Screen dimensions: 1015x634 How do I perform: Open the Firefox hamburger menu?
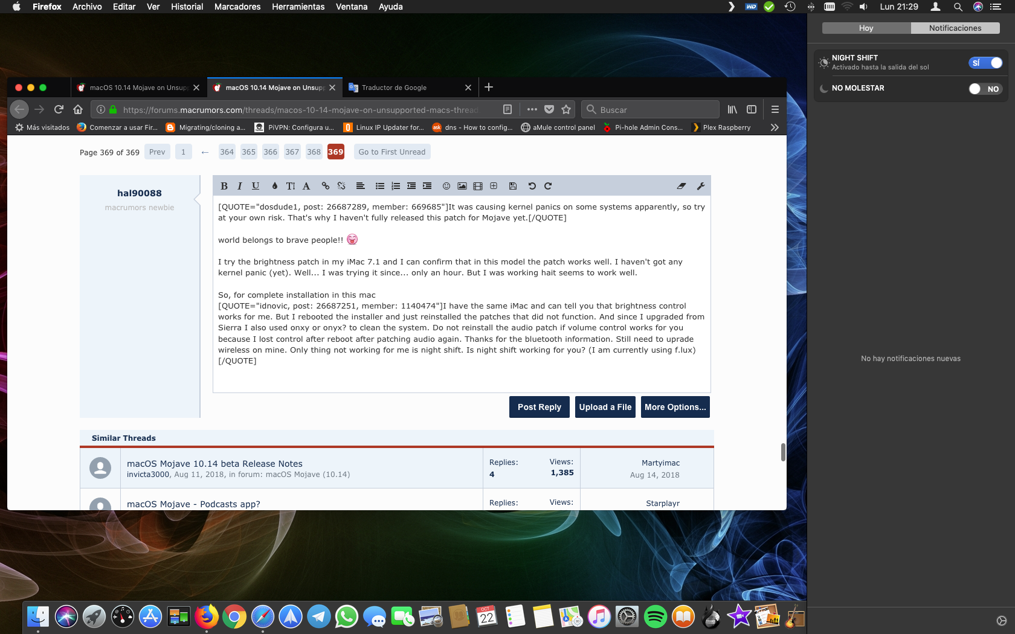point(775,109)
